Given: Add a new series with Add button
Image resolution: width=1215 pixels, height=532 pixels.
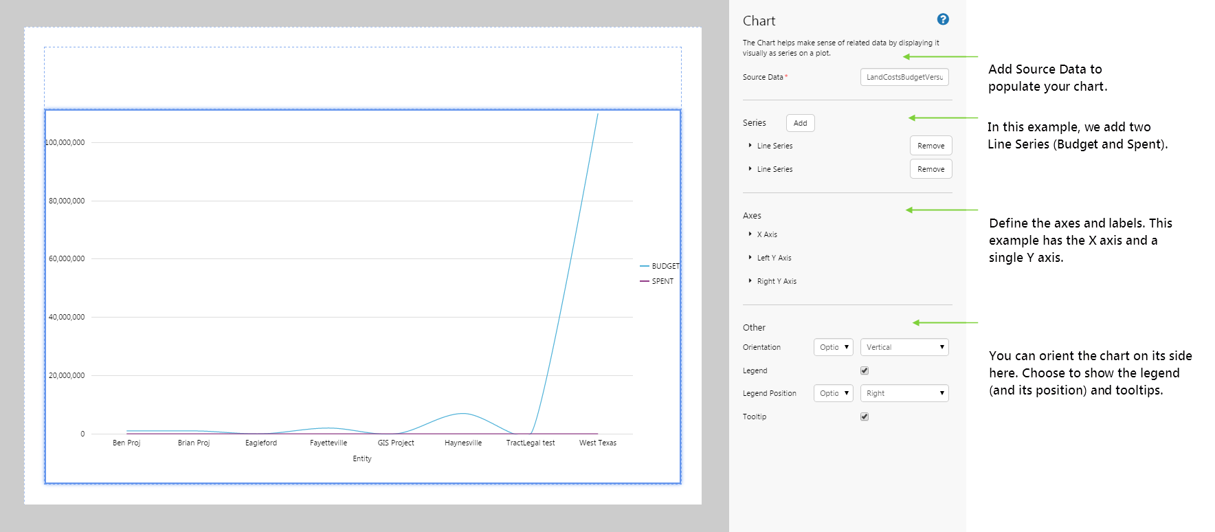Looking at the screenshot, I should 800,123.
